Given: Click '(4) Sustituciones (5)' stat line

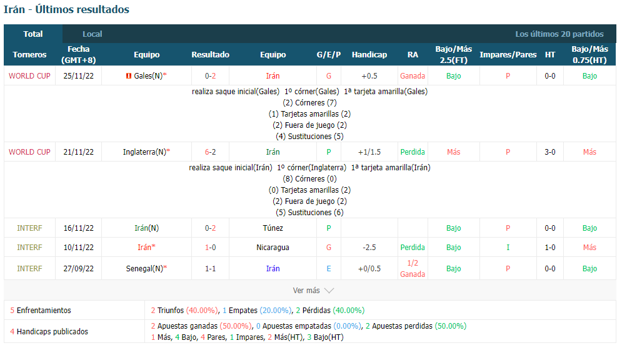Looking at the screenshot, I should coord(310,136).
